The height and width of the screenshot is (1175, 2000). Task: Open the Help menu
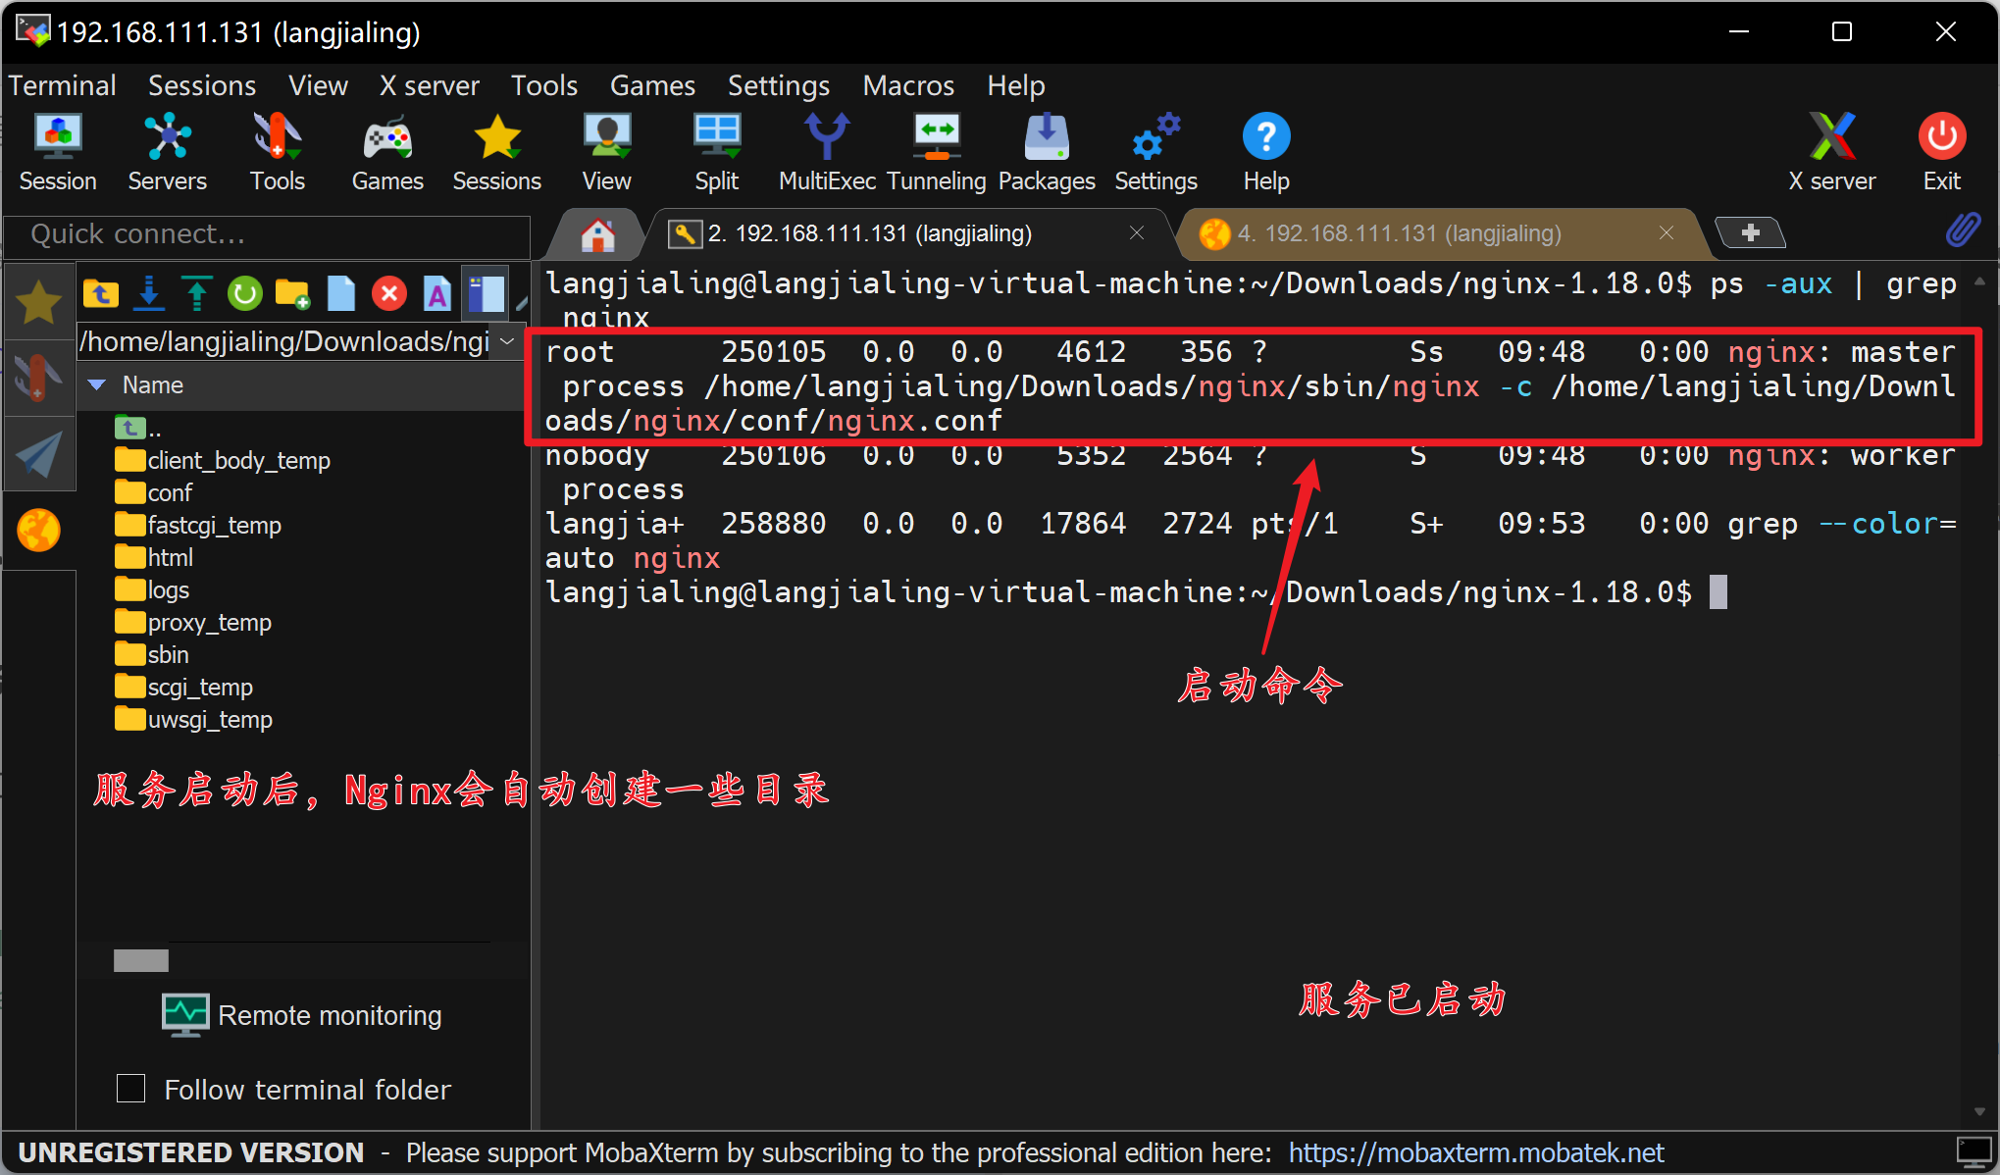point(1016,85)
